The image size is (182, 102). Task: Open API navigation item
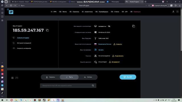[125, 12]
